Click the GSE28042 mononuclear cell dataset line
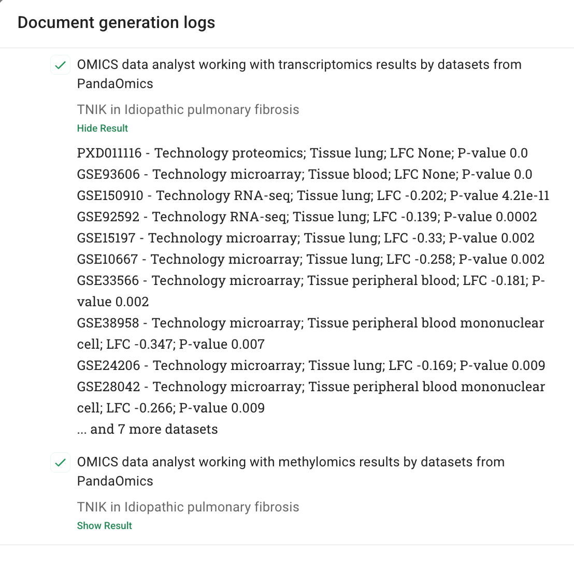This screenshot has height=571, width=574. (x=311, y=387)
